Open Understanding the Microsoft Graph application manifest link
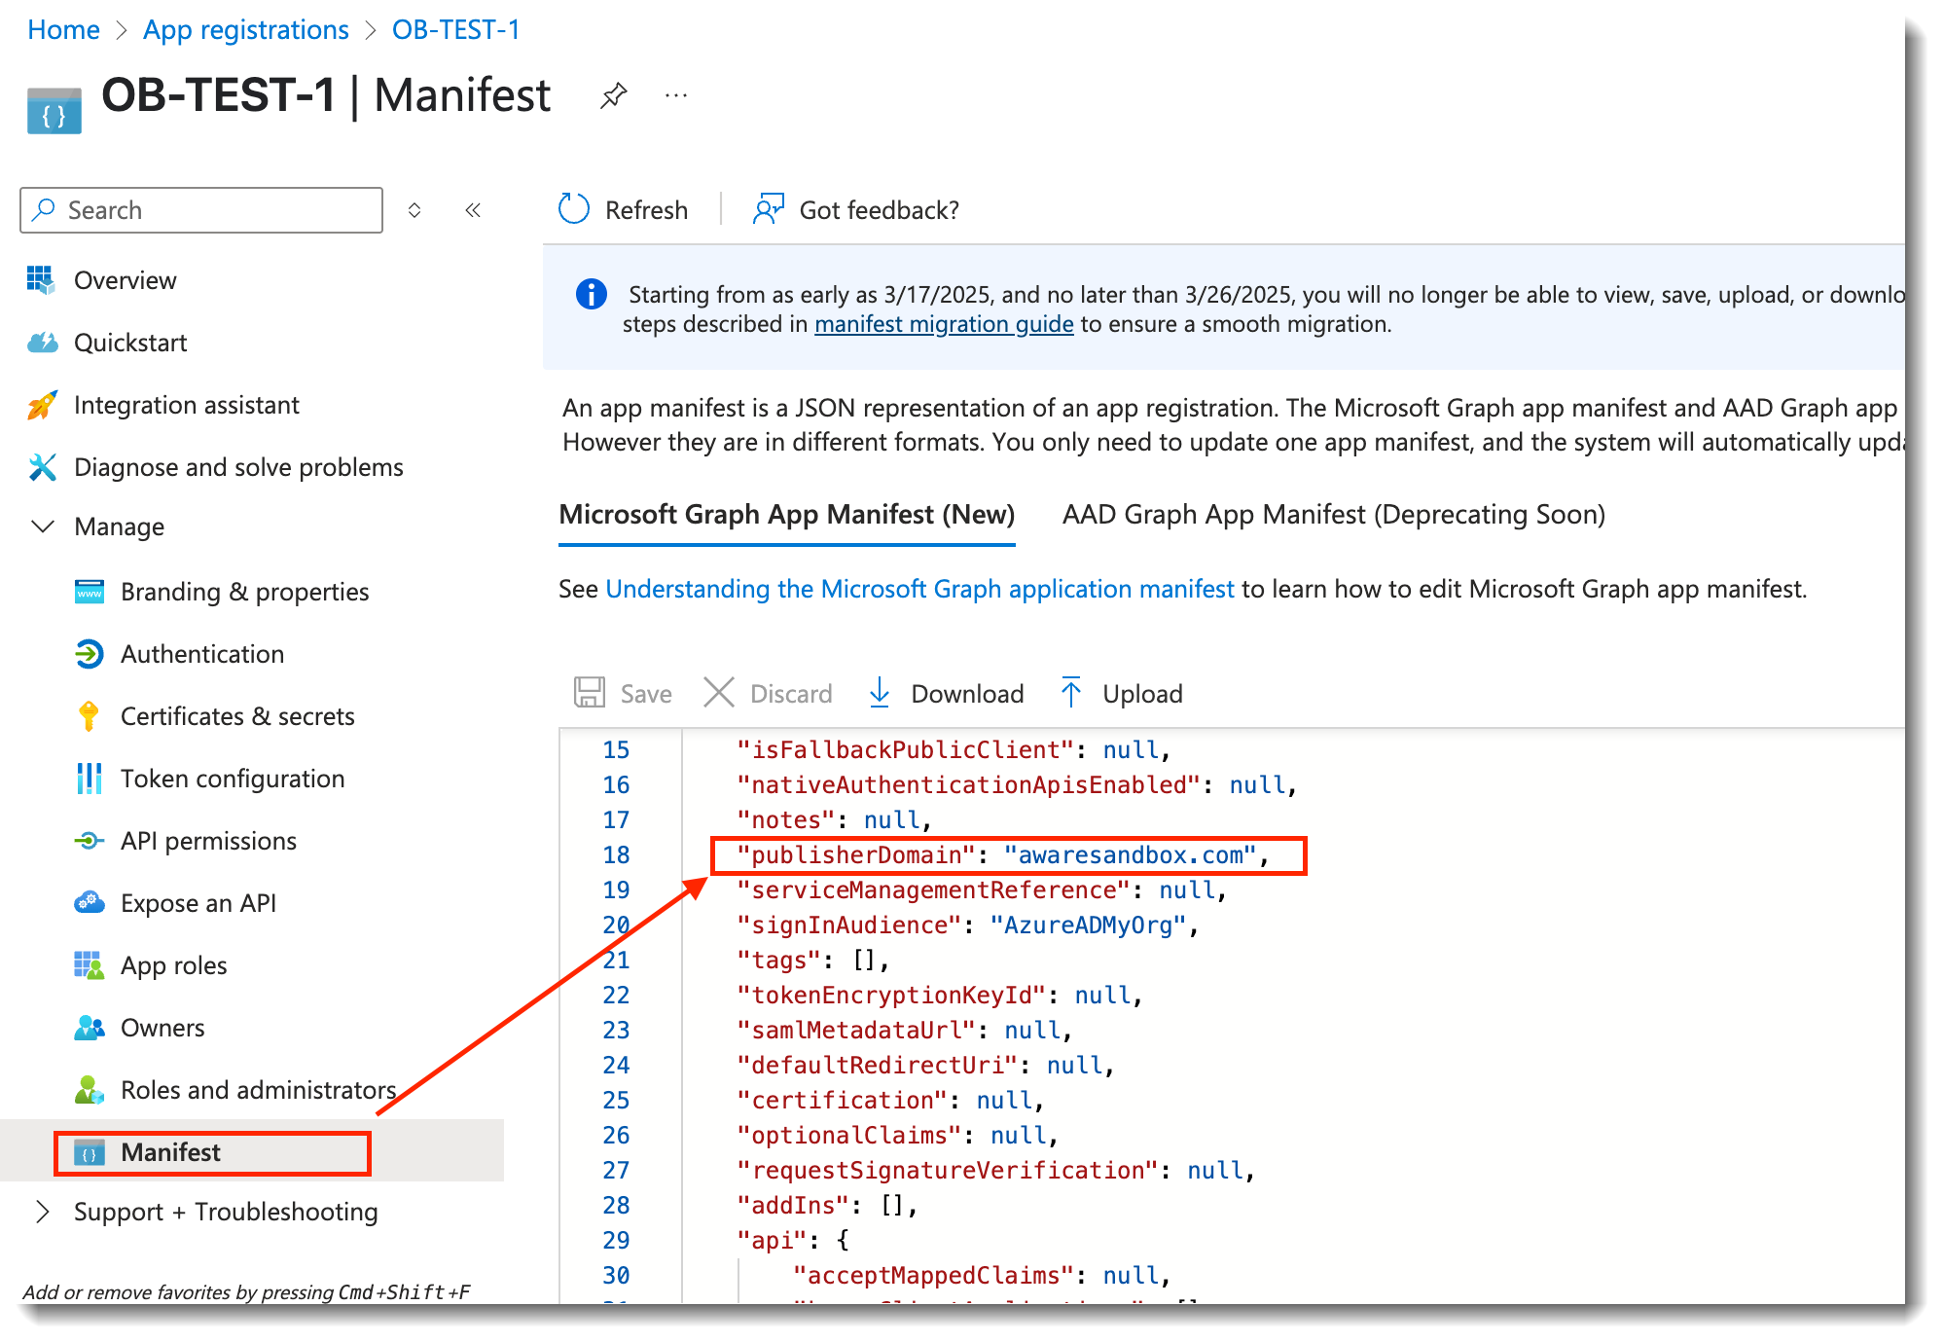1944x1343 pixels. tap(919, 589)
